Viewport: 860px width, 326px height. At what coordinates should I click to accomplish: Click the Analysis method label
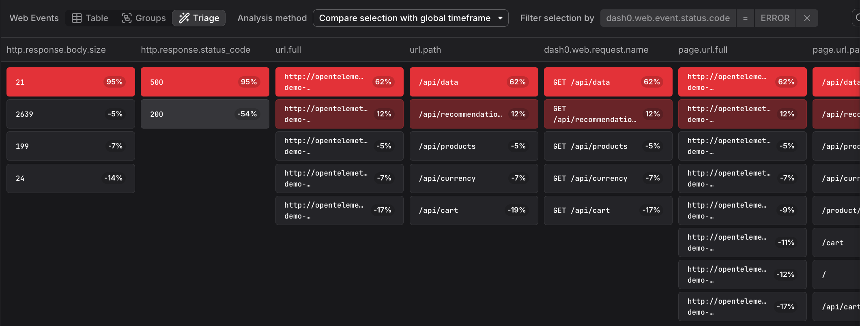[272, 18]
